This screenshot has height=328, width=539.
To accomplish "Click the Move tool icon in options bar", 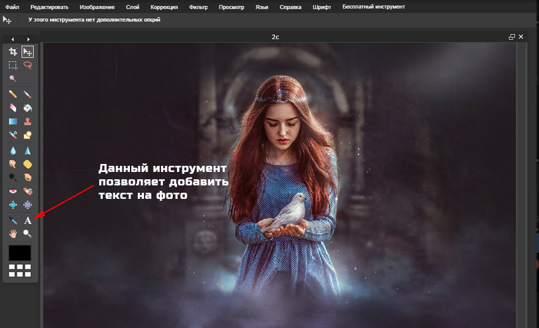I will tap(7, 20).
